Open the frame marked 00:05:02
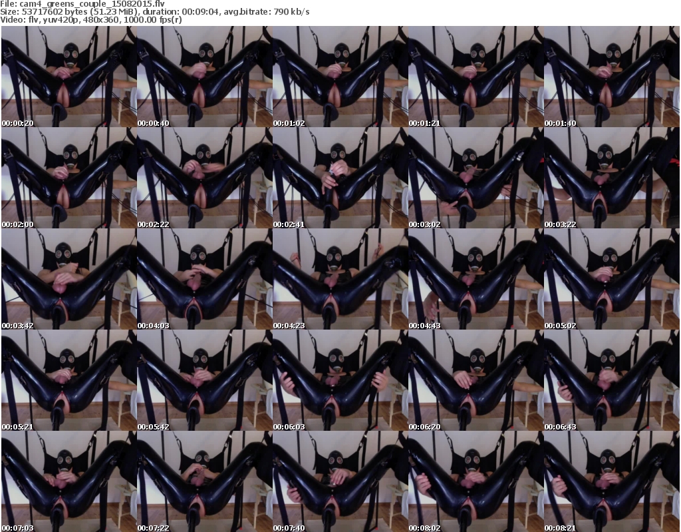This screenshot has width=681, height=532. coord(612,279)
